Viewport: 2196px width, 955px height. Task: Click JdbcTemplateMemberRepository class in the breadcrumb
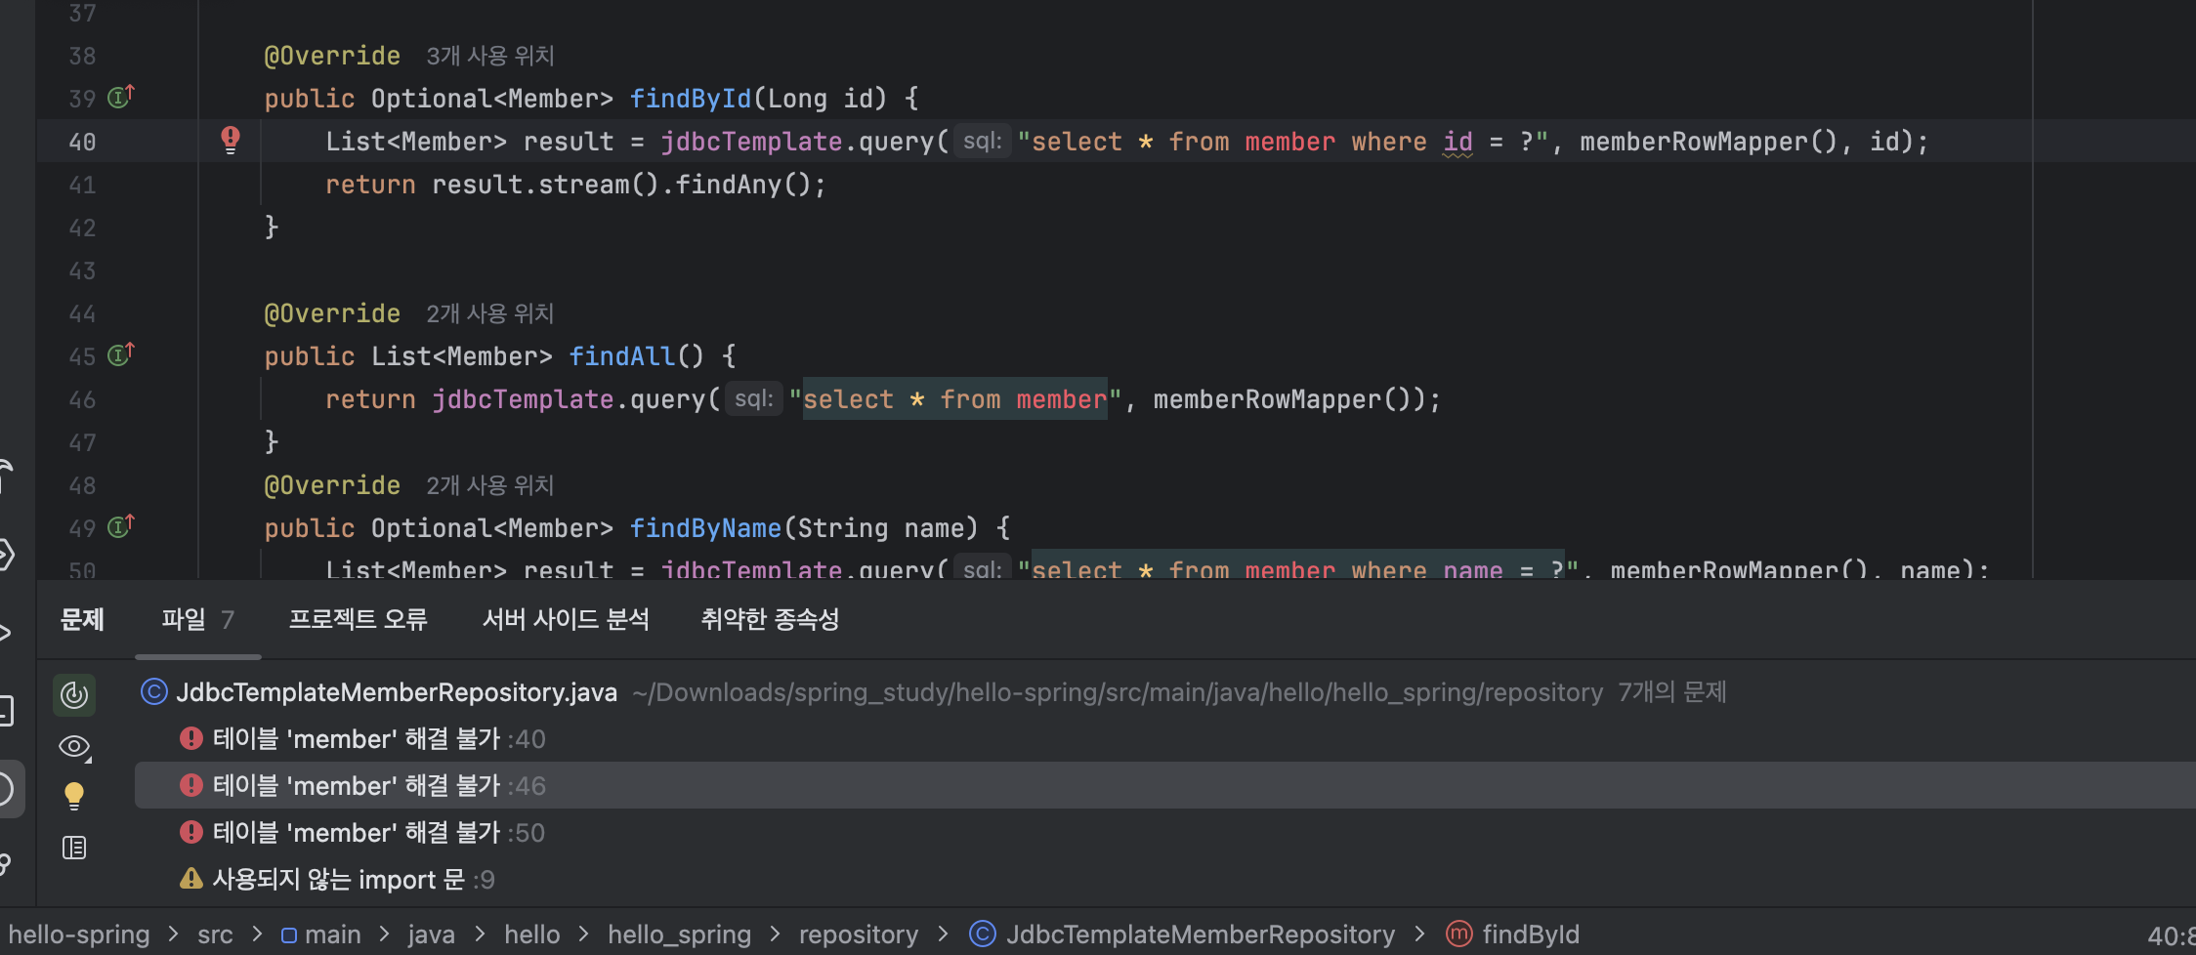click(1182, 934)
